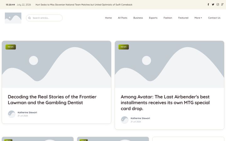This screenshot has height=141, width=226.
Task: Open the Decoding Frontier Lawman article title
Action: (x=52, y=100)
